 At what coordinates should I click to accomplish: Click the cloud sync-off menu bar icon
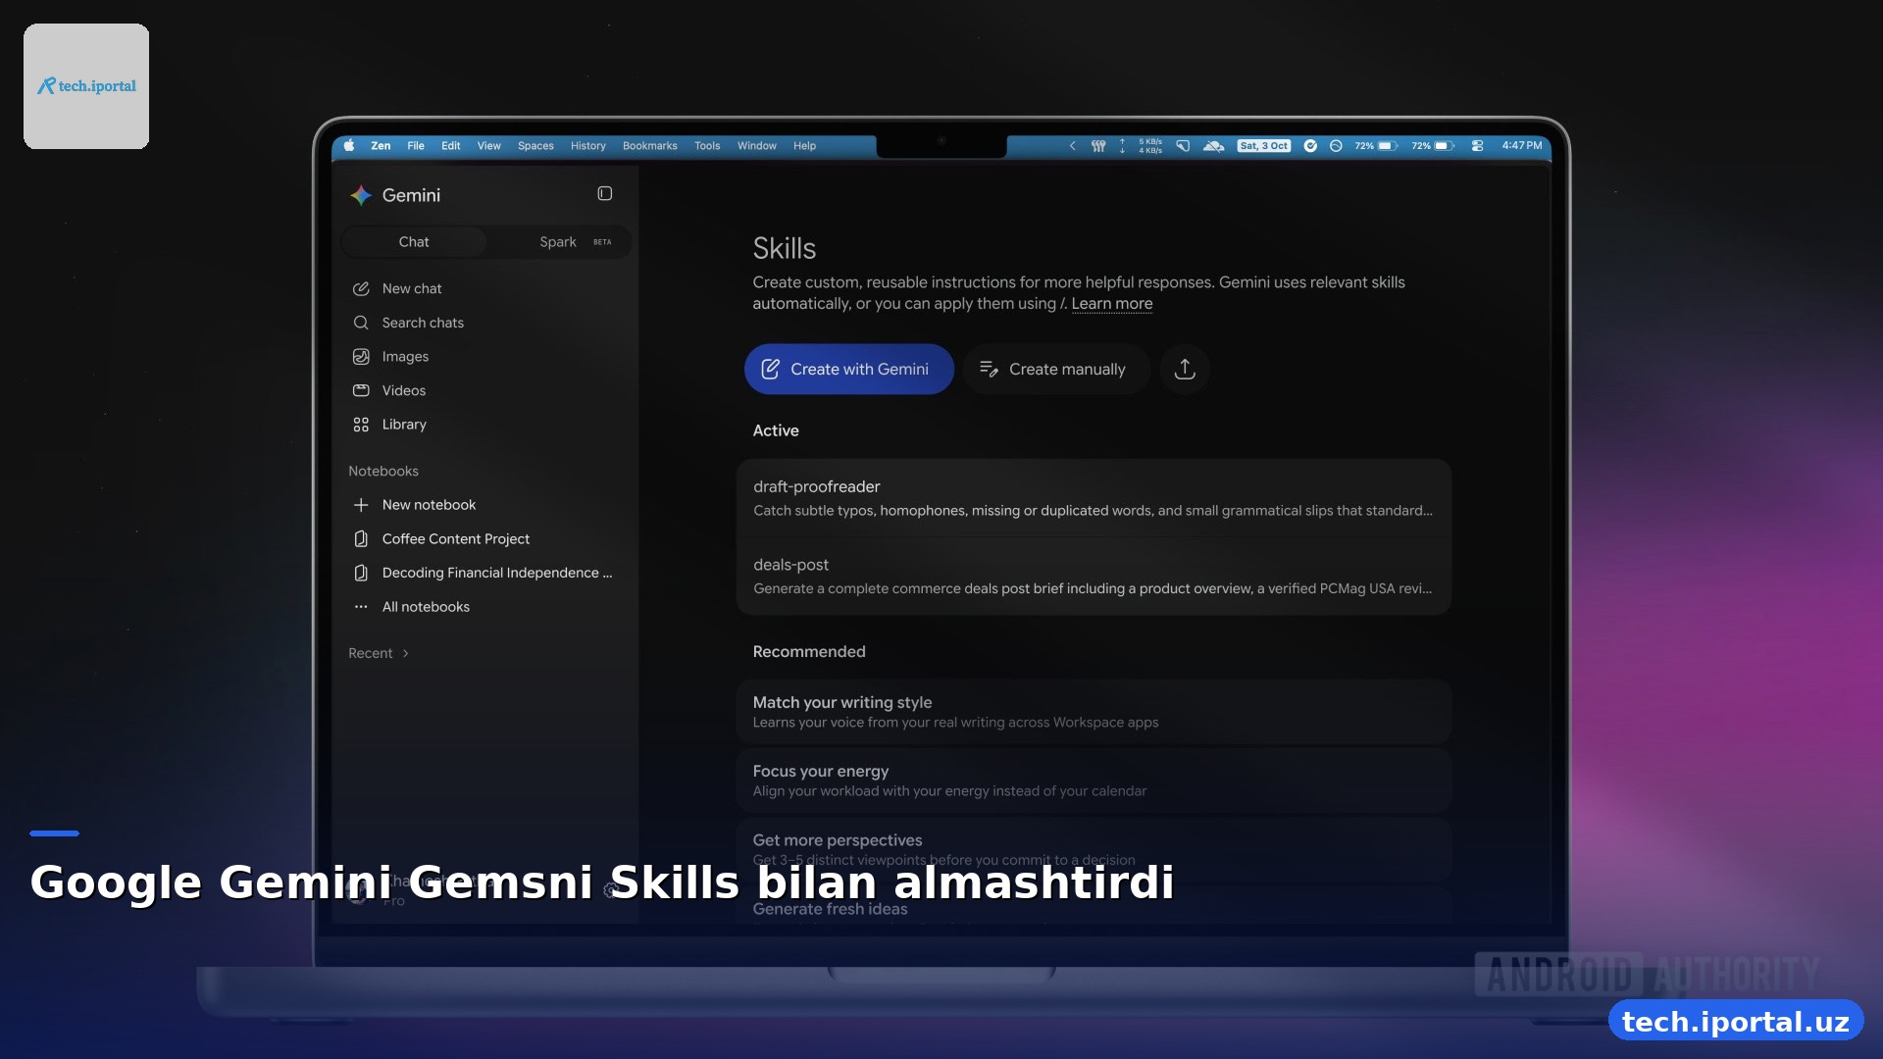point(1213,146)
